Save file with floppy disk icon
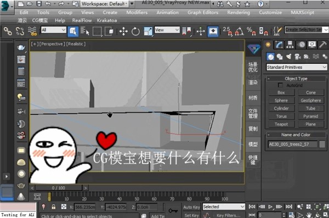 39,4
